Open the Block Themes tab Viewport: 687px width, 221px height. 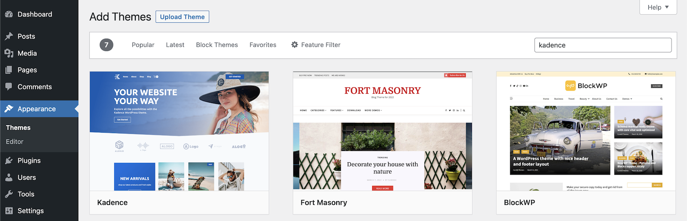217,45
